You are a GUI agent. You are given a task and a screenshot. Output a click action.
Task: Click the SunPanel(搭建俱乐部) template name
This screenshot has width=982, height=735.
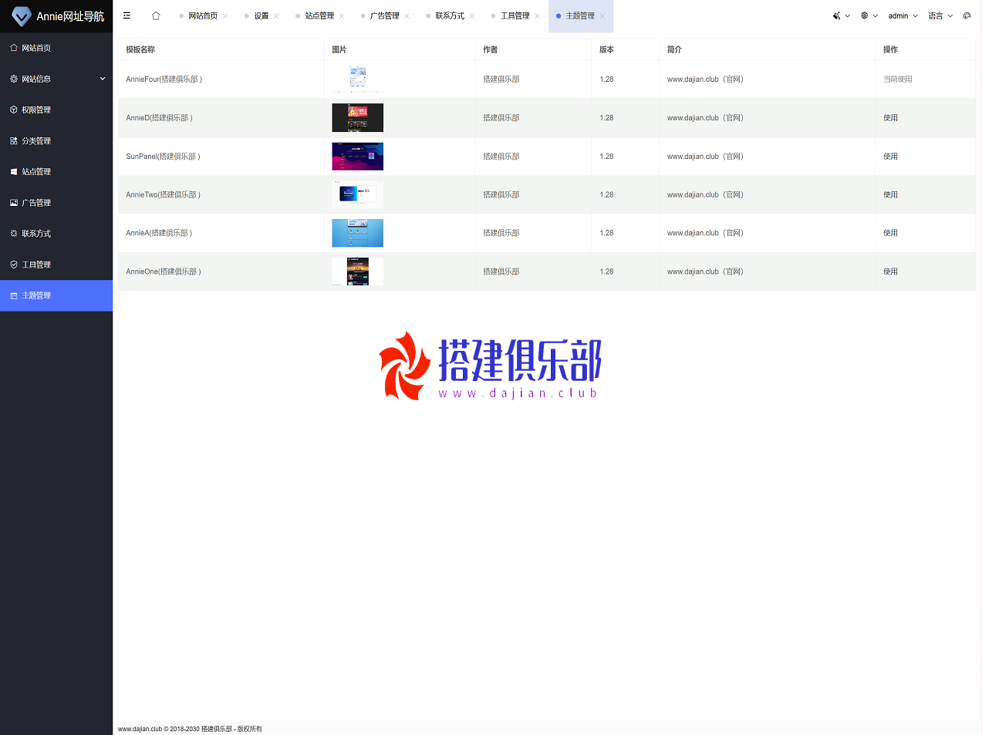tap(164, 157)
